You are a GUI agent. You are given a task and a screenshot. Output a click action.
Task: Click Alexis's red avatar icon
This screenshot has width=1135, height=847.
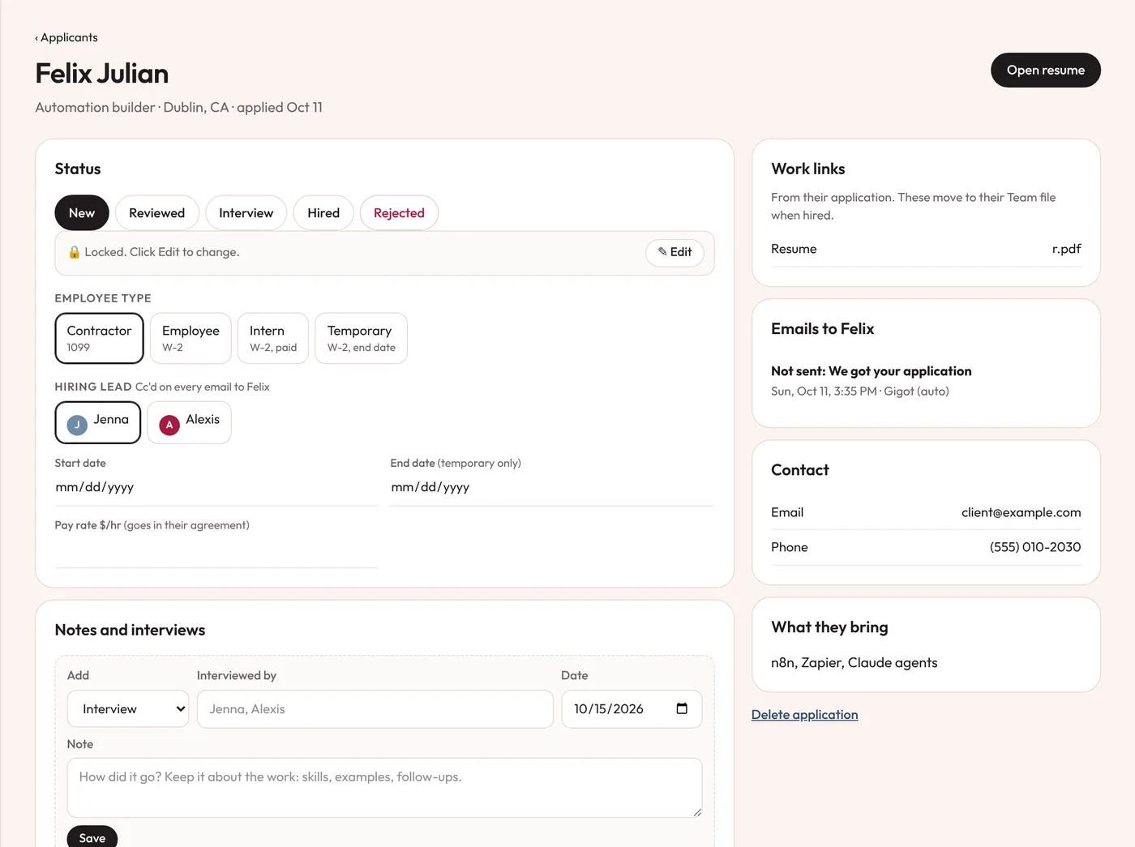(169, 425)
